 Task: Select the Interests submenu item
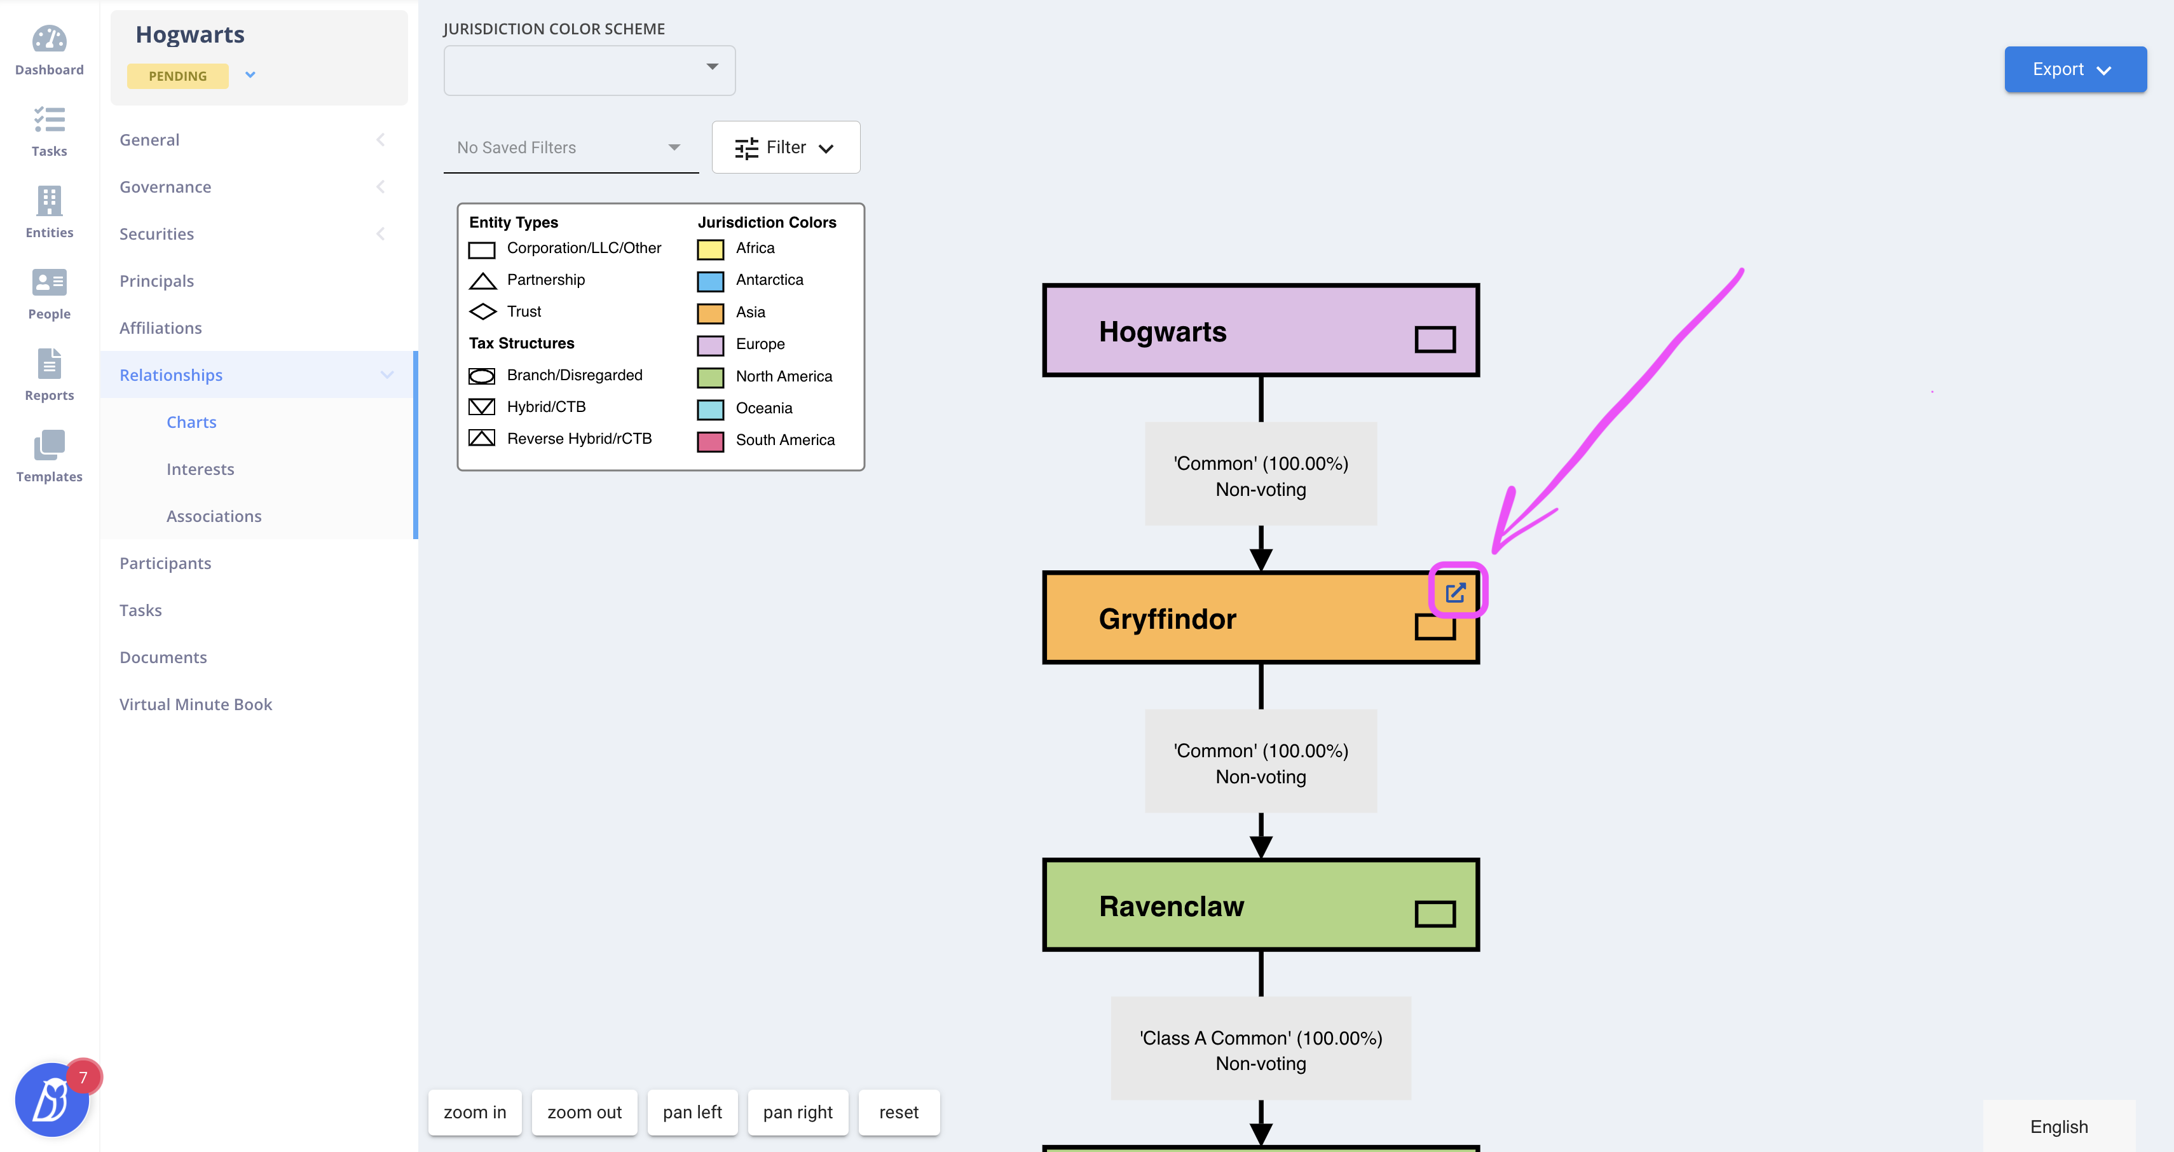point(200,469)
